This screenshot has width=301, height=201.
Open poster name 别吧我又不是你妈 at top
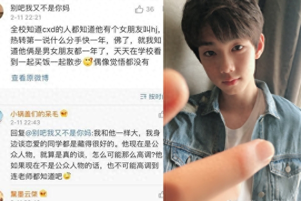point(40,8)
